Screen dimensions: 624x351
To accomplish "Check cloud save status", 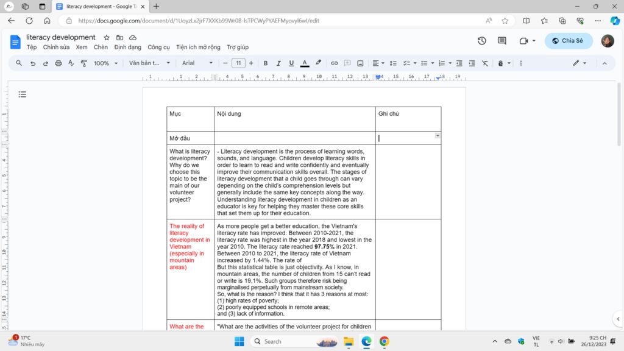I will [133, 37].
